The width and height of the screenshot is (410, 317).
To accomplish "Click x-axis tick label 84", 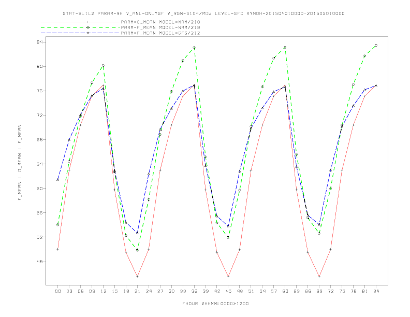I will [376, 291].
